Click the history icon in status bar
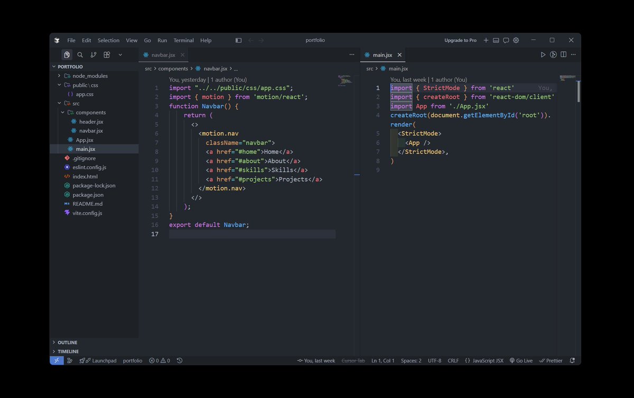Screen dimensions: 634x398 (180, 360)
